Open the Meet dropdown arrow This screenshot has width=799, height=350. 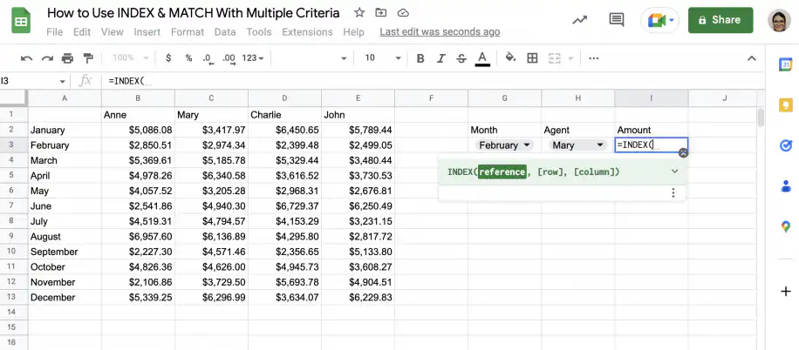tap(672, 20)
